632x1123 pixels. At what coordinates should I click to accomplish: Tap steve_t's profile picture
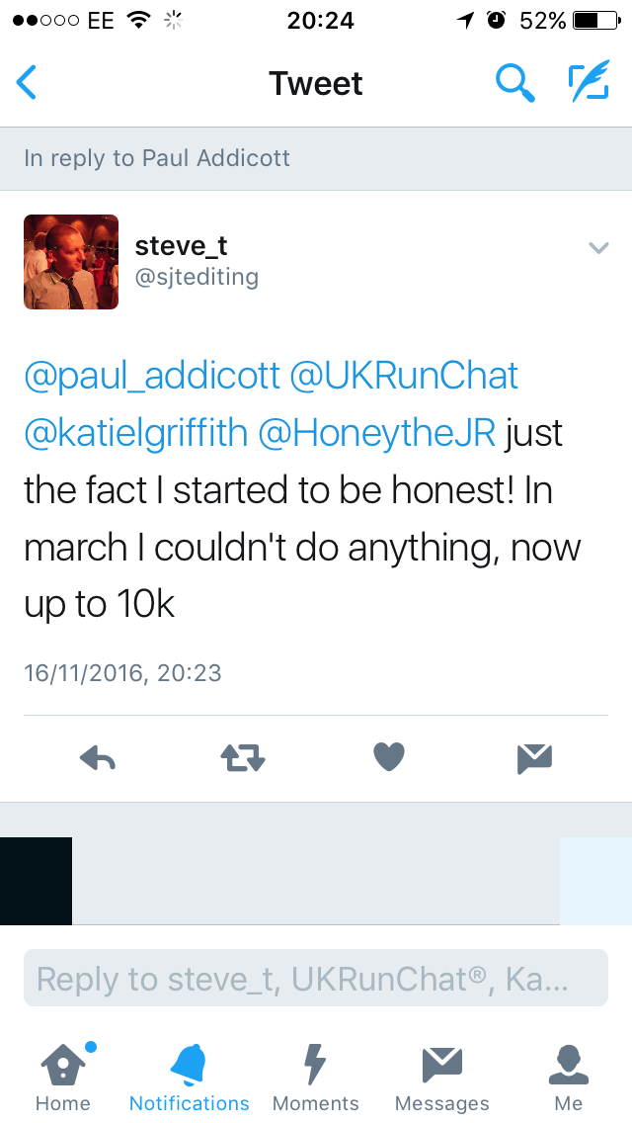pos(71,262)
